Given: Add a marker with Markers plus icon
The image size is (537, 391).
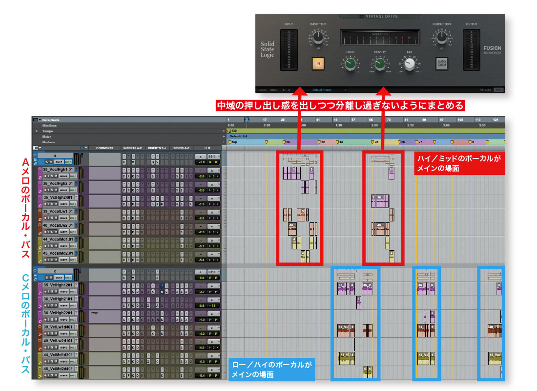Looking at the screenshot, I should (224, 142).
